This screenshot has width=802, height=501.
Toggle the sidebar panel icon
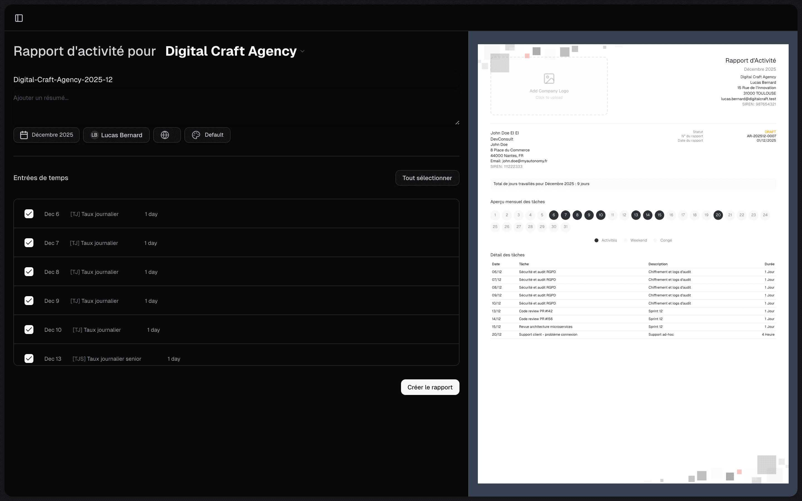(x=19, y=18)
